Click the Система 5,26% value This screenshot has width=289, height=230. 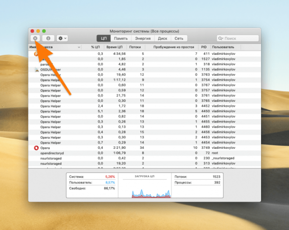click(x=110, y=177)
